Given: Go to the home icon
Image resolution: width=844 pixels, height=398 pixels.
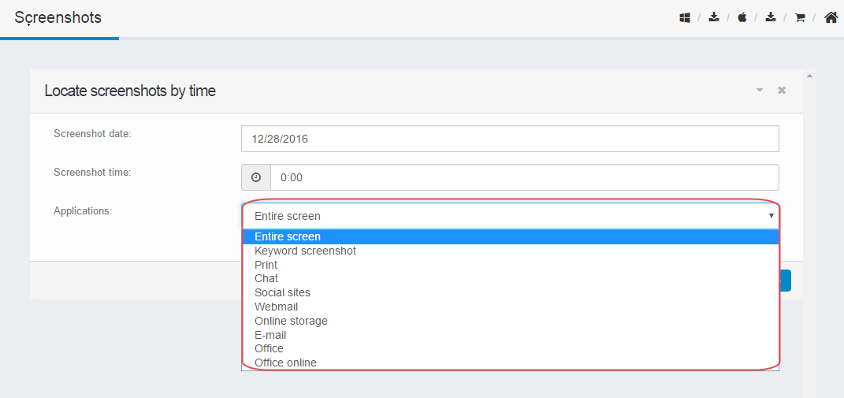Looking at the screenshot, I should click(x=831, y=18).
